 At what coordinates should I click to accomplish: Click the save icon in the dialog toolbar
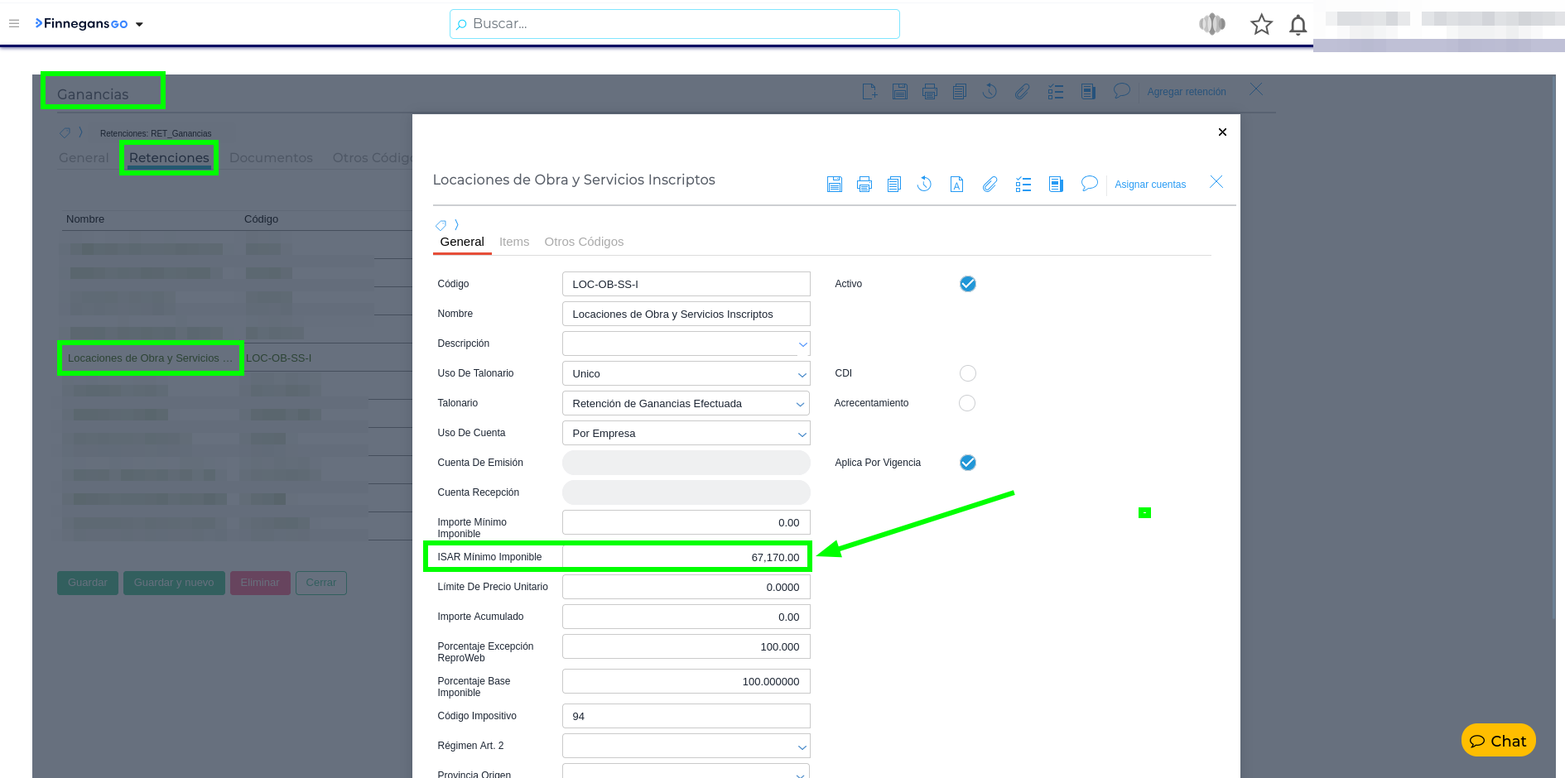tap(835, 185)
